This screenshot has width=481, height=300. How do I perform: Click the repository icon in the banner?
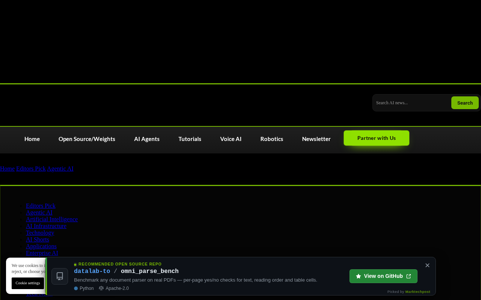(60, 276)
